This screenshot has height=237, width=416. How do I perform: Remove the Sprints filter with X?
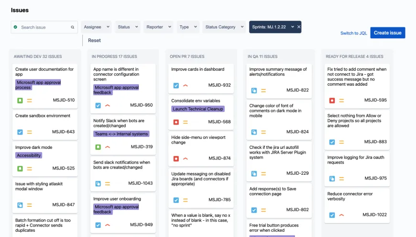tap(299, 27)
